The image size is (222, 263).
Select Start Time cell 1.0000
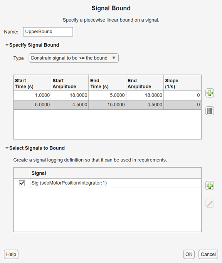coord(32,95)
